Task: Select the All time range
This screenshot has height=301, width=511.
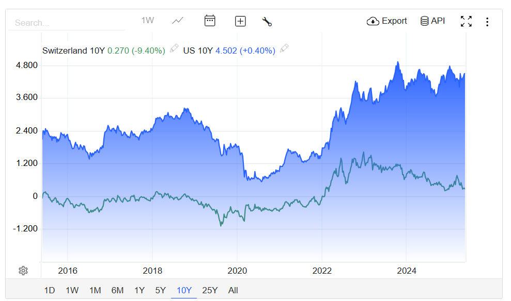Action: [233, 290]
